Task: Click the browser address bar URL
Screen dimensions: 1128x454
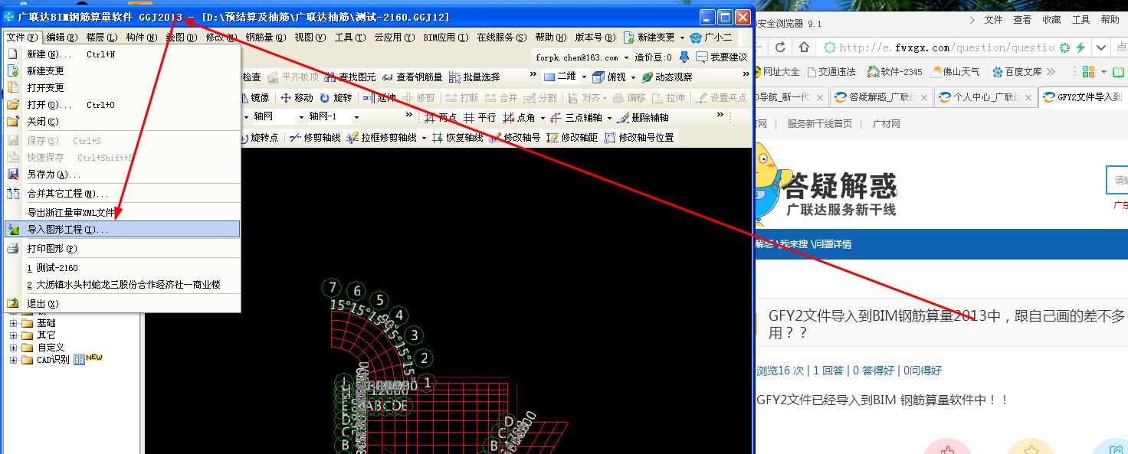Action: [x=947, y=47]
